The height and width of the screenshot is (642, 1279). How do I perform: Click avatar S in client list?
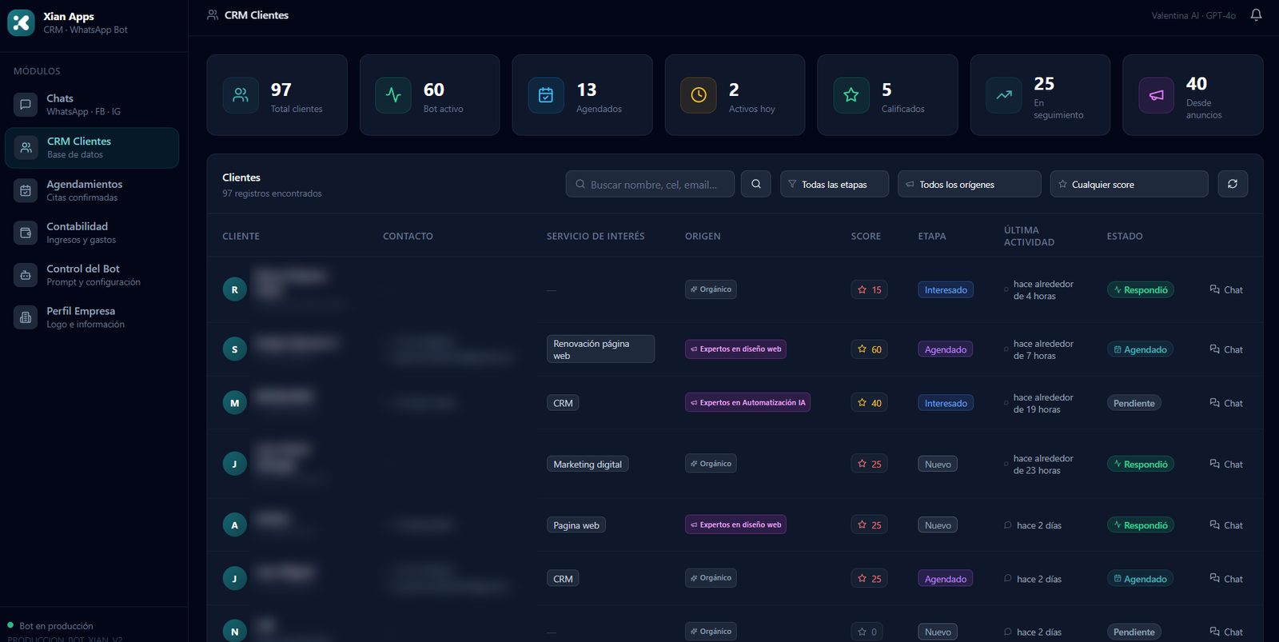point(234,349)
